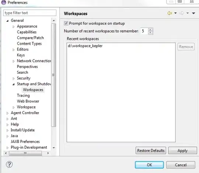The height and width of the screenshot is (173, 199).
Task: Select Agent Controller tree item
Action: click(25, 113)
